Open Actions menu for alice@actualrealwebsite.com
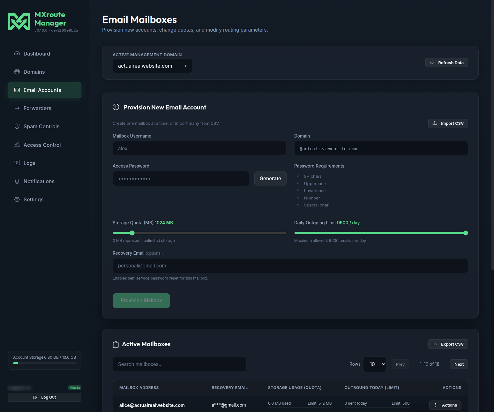Viewport: 494px width, 412px height. [x=445, y=405]
